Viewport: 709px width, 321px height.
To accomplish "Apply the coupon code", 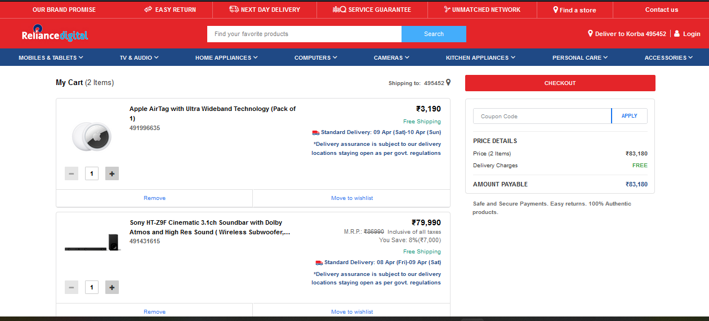I will [630, 116].
